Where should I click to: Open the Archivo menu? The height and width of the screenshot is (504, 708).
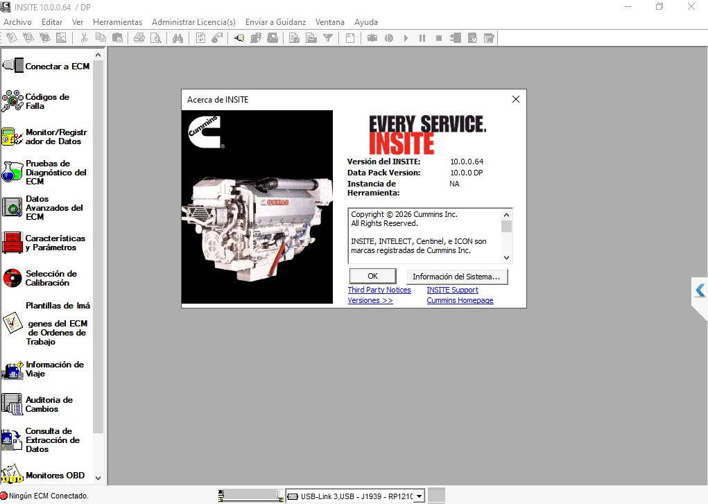point(17,21)
